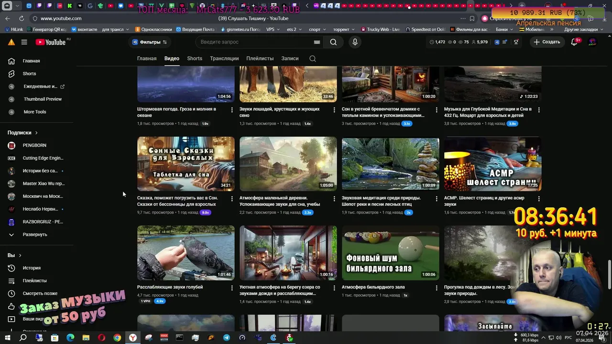Open options menu for Сказка поможет погрузить video
The image size is (612, 344).
(x=232, y=199)
